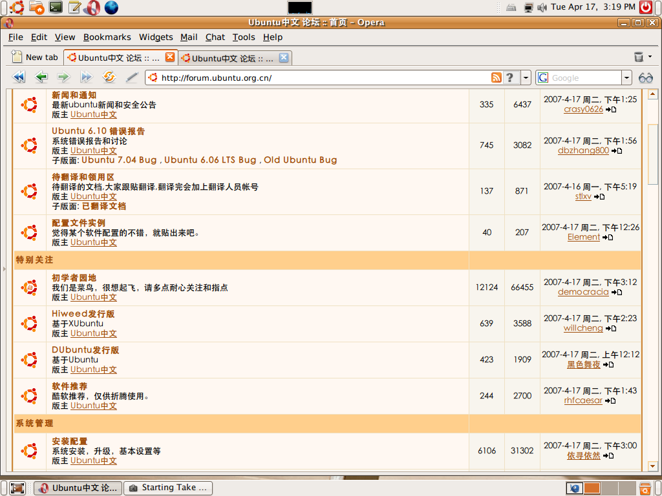Open the Old Ubuntu Bug subforum
The image size is (662, 496).
pyautogui.click(x=301, y=160)
